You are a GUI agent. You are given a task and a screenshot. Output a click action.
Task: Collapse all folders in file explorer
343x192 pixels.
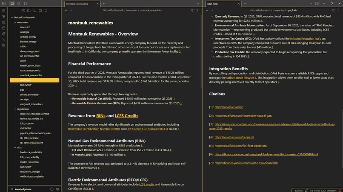[x=46, y=11]
